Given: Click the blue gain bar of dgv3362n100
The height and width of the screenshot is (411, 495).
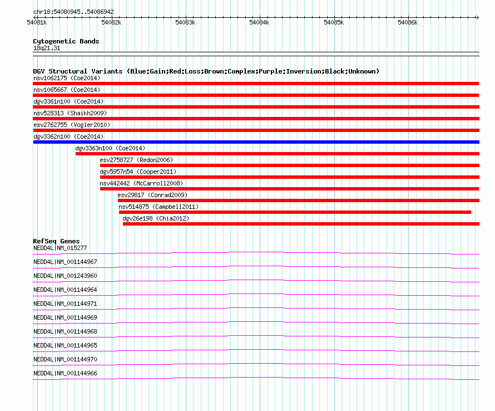Looking at the screenshot, I should (256, 142).
